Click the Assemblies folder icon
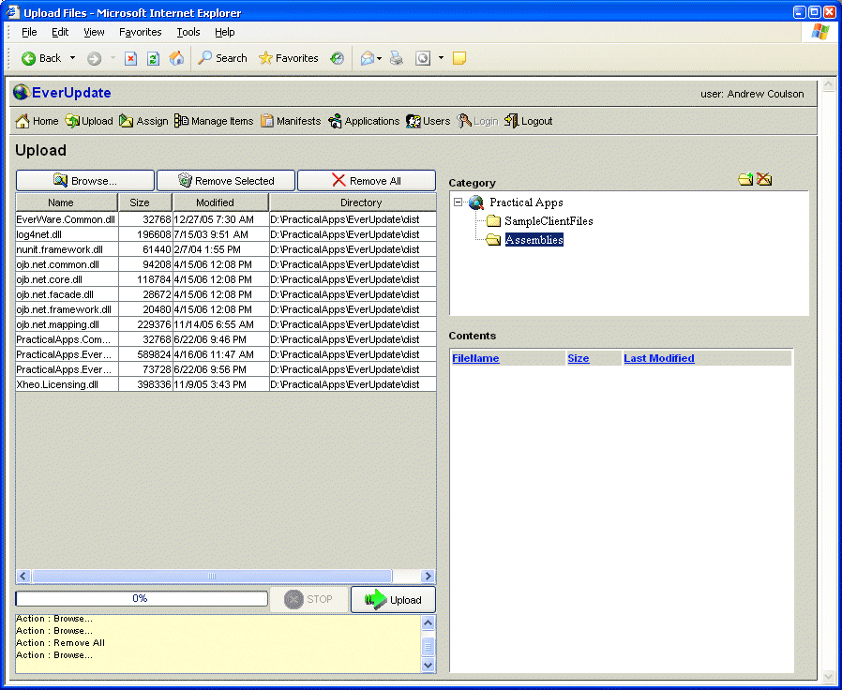This screenshot has width=842, height=690. pyautogui.click(x=493, y=240)
